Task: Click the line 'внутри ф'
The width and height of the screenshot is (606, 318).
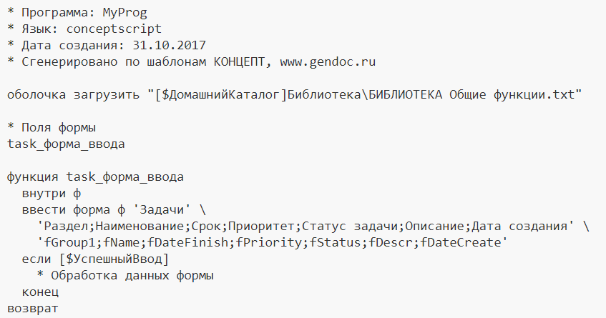Action: pos(52,193)
